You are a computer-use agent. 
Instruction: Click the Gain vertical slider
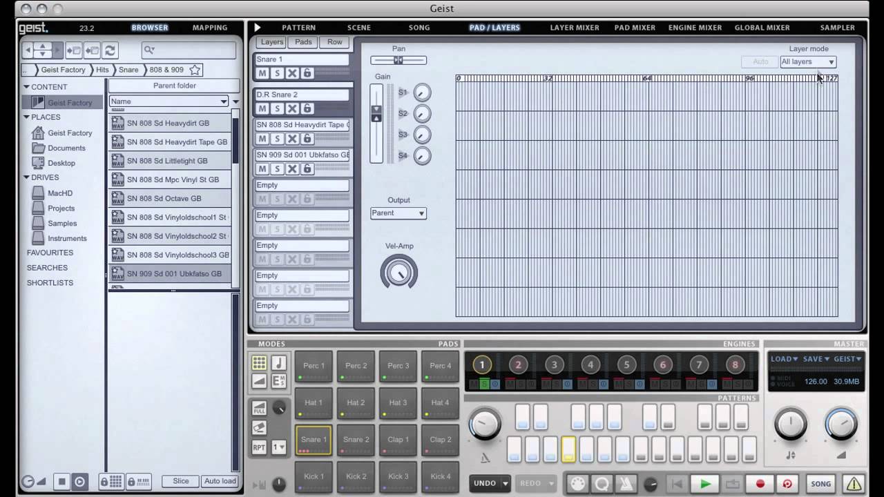click(x=376, y=124)
